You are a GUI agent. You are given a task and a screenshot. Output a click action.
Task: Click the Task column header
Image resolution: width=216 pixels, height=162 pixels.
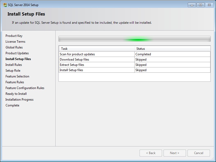pyautogui.click(x=97, y=49)
